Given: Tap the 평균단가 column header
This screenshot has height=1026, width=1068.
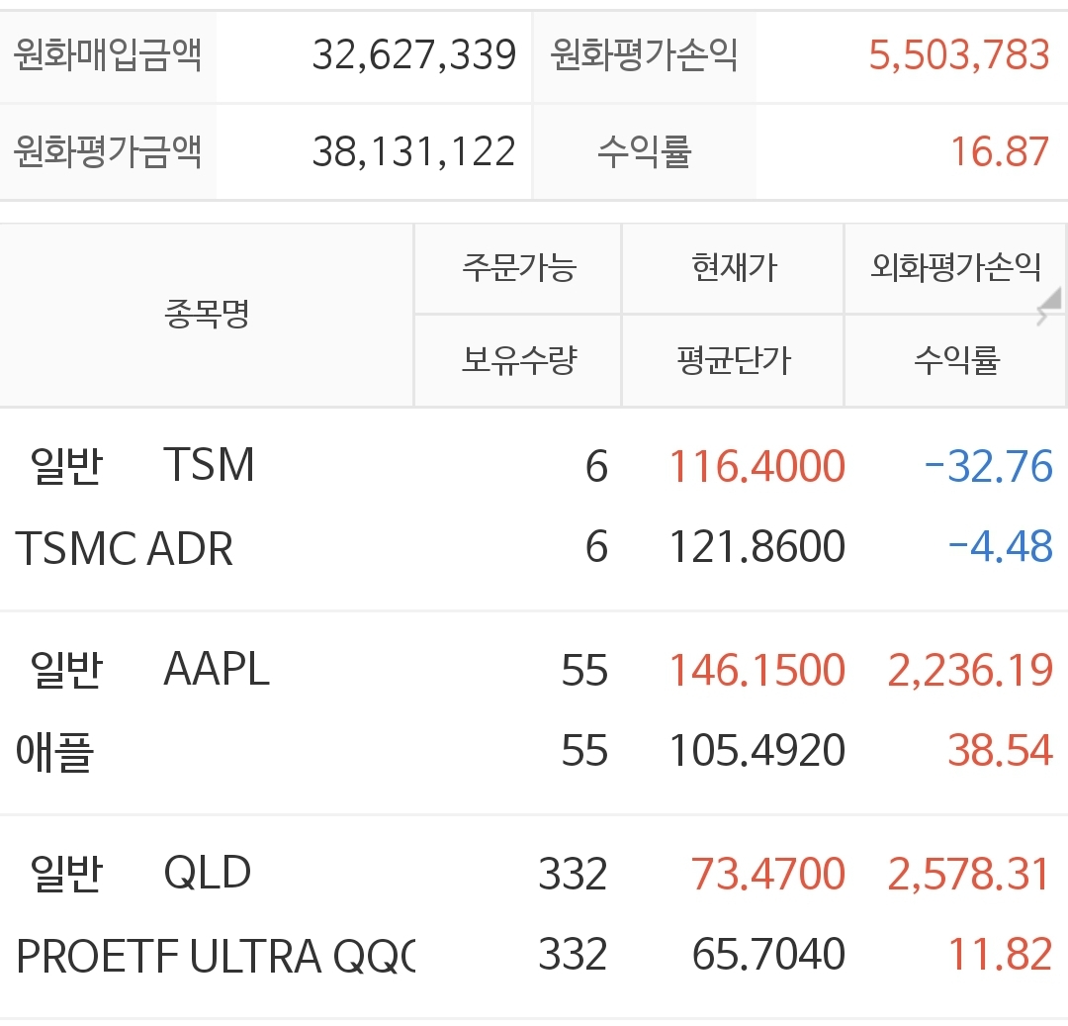Looking at the screenshot, I should pos(733,360).
